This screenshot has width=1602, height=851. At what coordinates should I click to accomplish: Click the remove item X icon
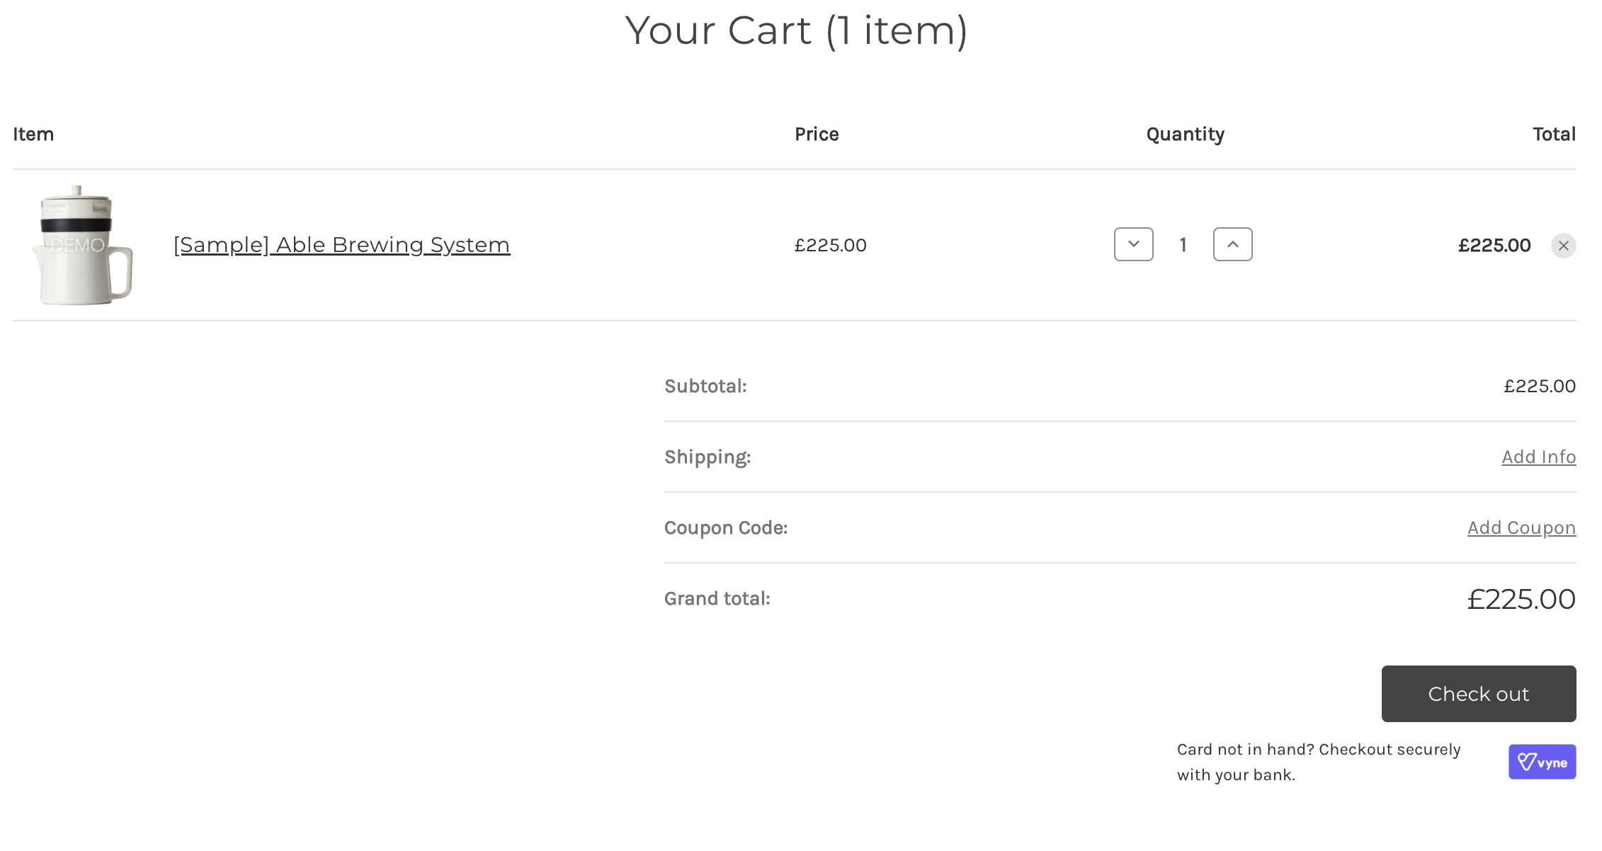pyautogui.click(x=1564, y=245)
